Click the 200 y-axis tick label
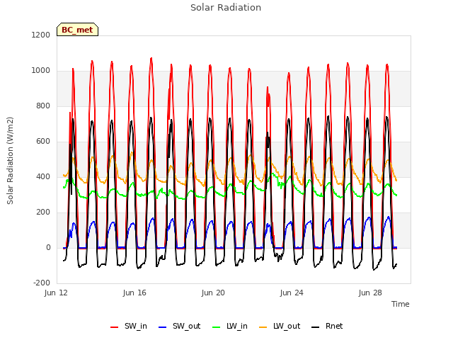 pos(43,212)
